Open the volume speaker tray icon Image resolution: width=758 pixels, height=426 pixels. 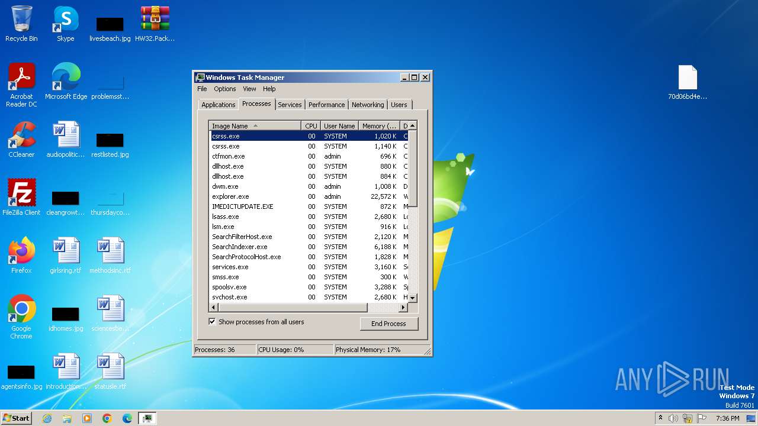pyautogui.click(x=673, y=418)
